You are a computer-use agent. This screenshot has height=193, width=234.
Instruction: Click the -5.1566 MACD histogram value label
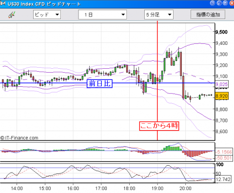(x=223, y=152)
